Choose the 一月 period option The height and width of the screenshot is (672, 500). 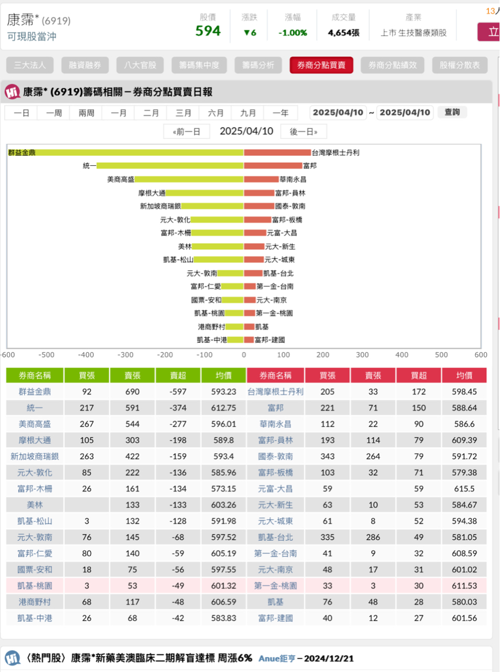118,113
